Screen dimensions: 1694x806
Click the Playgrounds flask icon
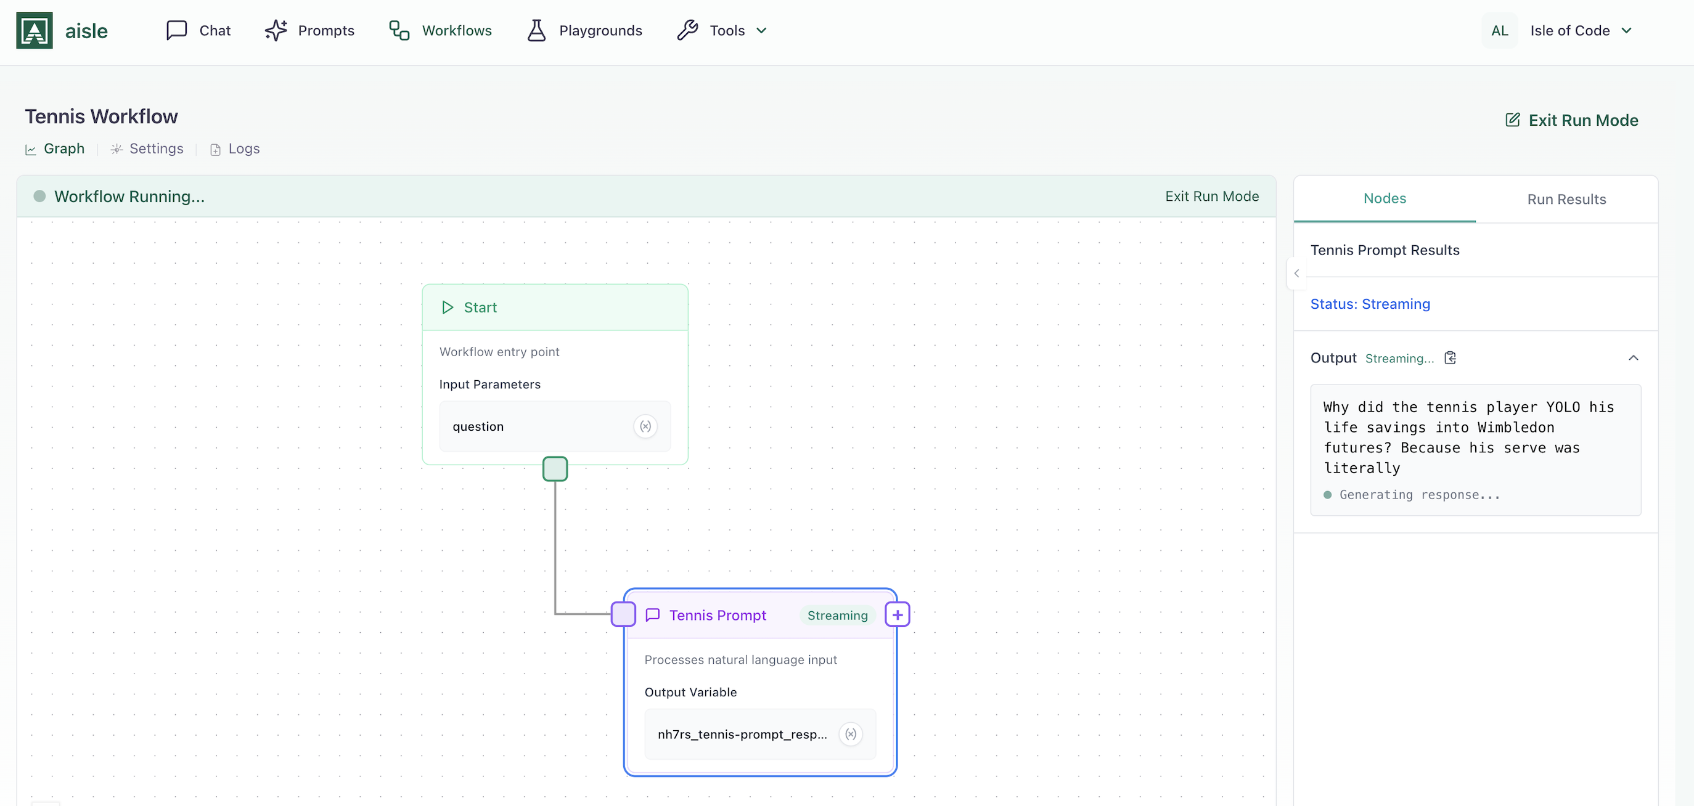point(536,30)
